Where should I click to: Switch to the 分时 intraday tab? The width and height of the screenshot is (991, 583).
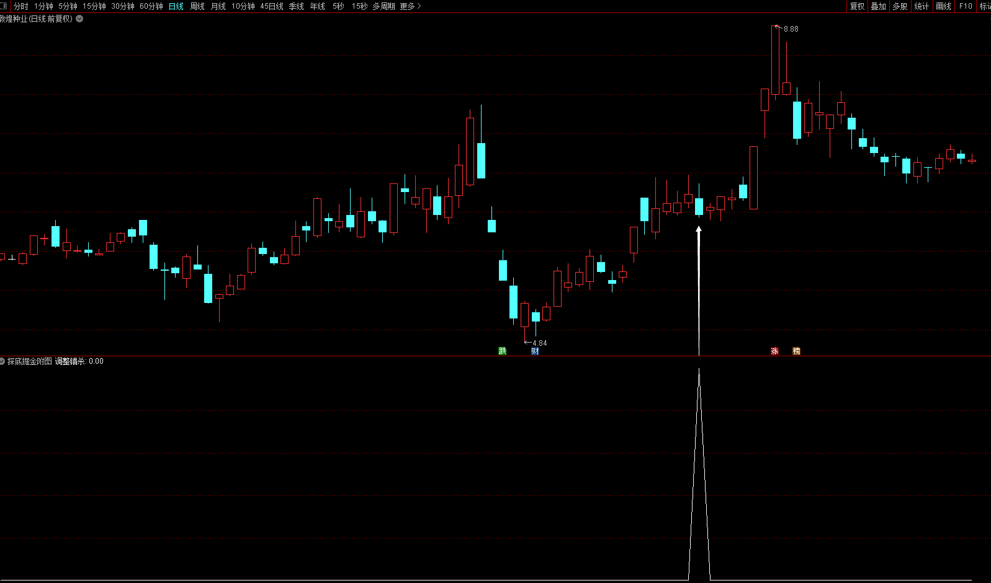pyautogui.click(x=21, y=6)
